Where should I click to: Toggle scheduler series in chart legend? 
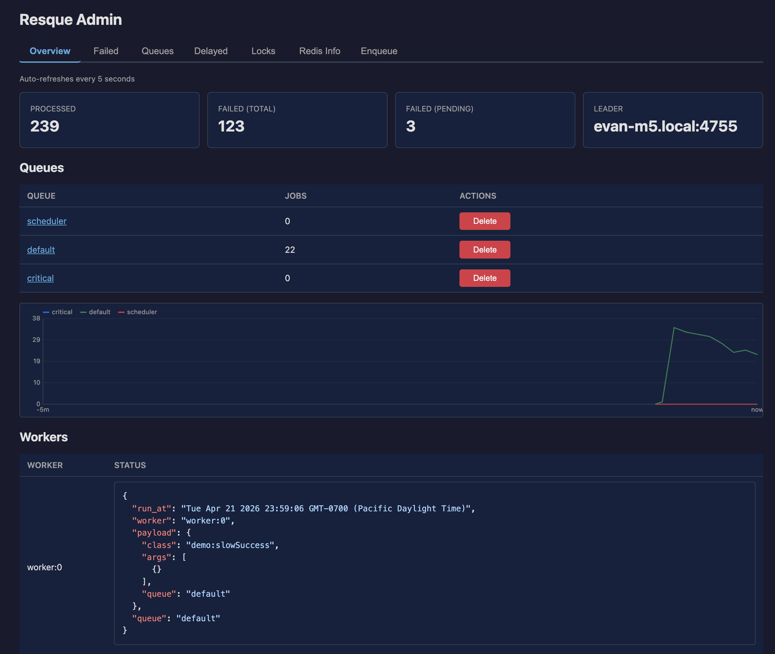(x=138, y=312)
